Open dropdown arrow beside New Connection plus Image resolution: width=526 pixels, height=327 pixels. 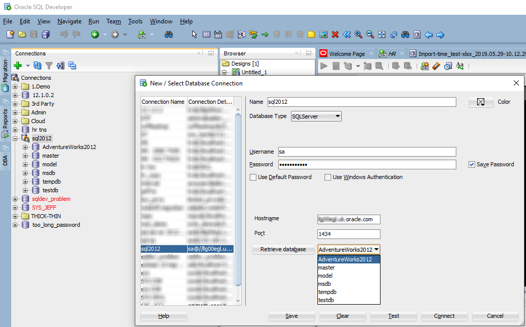(x=28, y=66)
